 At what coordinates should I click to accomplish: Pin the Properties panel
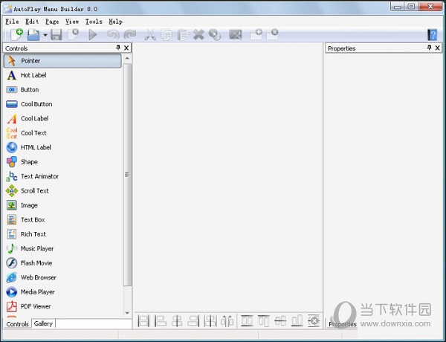(429, 48)
